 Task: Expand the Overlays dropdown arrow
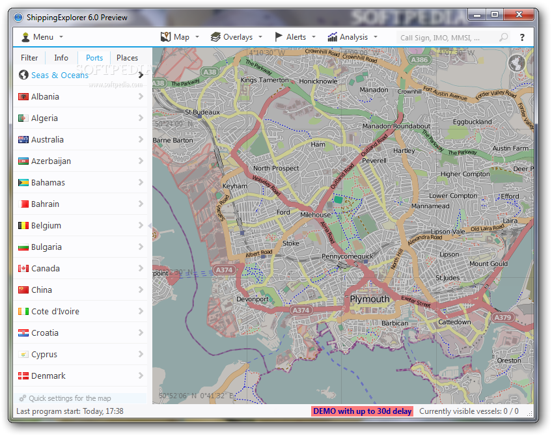[260, 37]
